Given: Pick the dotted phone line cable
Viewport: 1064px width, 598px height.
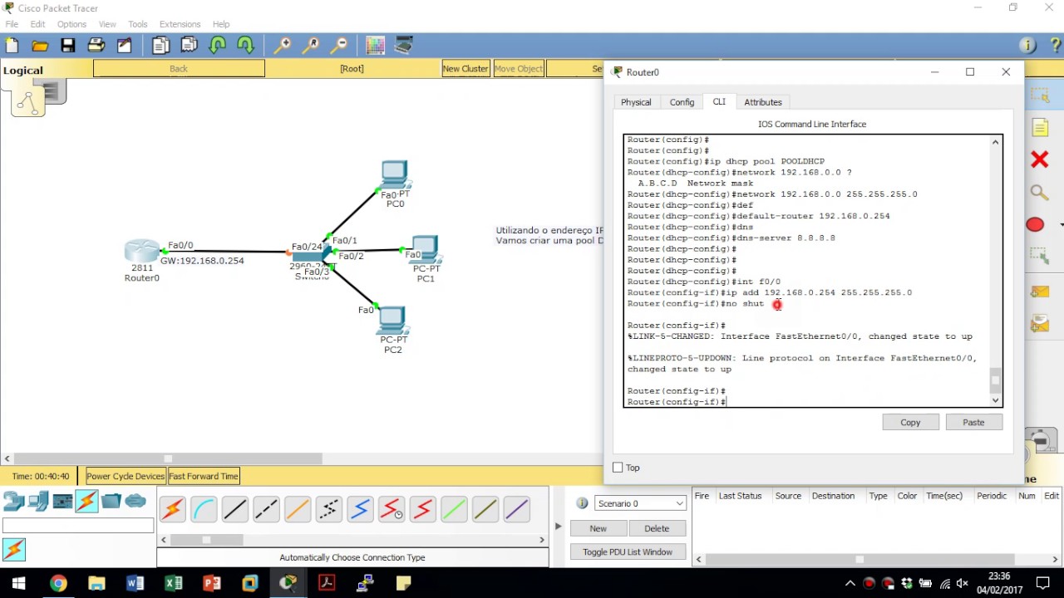Looking at the screenshot, I should pyautogui.click(x=329, y=509).
